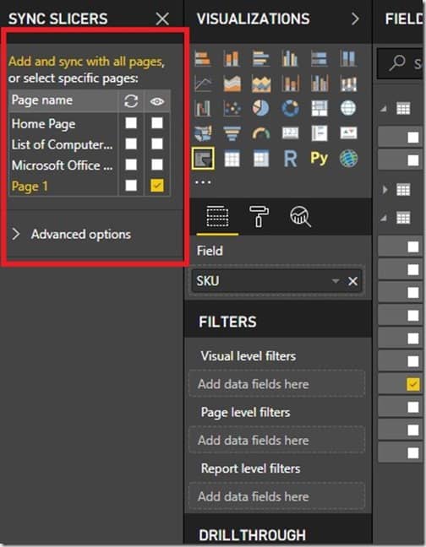Add an ArcGIS Maps visual

click(x=348, y=159)
